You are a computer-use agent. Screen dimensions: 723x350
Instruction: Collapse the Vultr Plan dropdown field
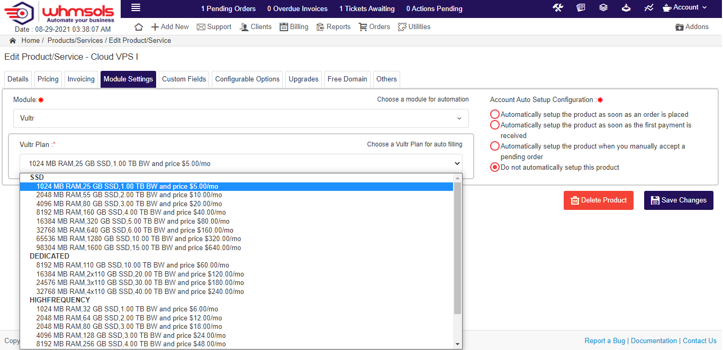pyautogui.click(x=241, y=163)
